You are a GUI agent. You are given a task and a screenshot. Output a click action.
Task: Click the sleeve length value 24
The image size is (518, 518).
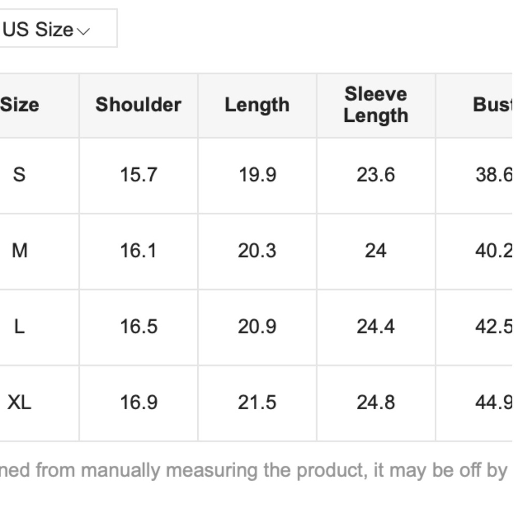click(376, 250)
